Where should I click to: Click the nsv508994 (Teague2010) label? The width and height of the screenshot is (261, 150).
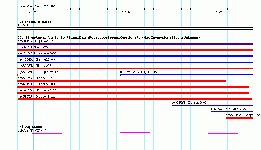coord(139,72)
